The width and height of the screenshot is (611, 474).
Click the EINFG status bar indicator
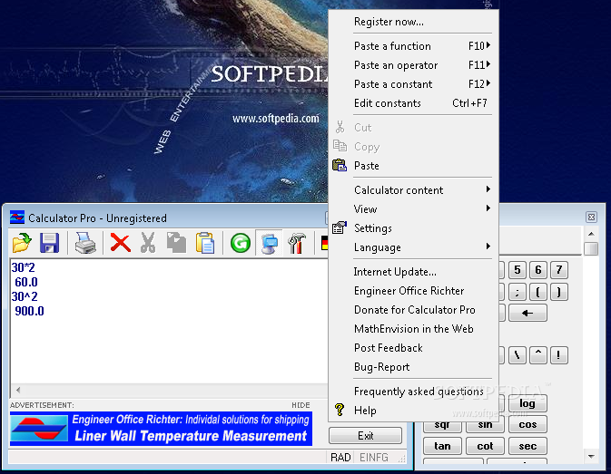tap(374, 458)
